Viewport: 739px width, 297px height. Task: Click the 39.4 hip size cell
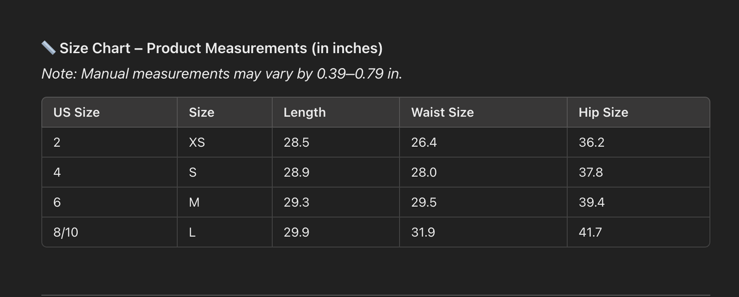coord(592,202)
